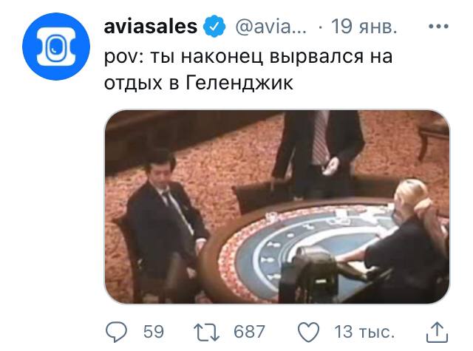The image size is (473, 351).
Task: Click the porthole logo inside the avatar
Action: (x=56, y=47)
